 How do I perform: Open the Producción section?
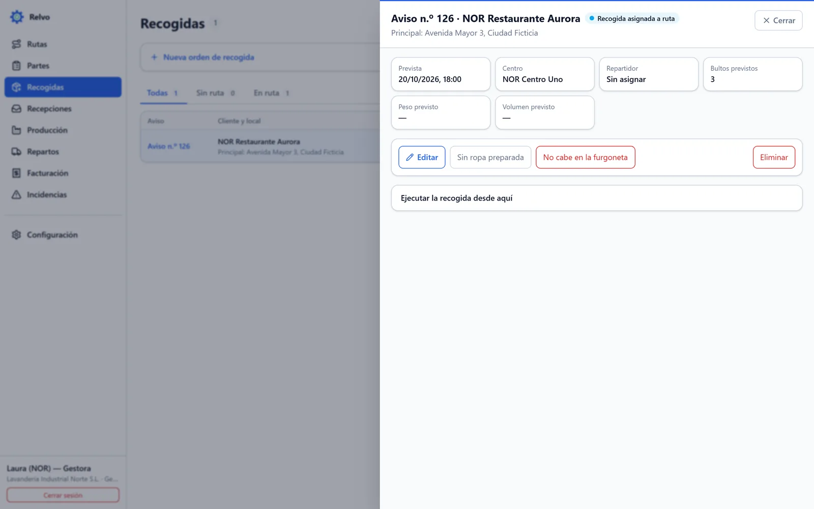63,130
